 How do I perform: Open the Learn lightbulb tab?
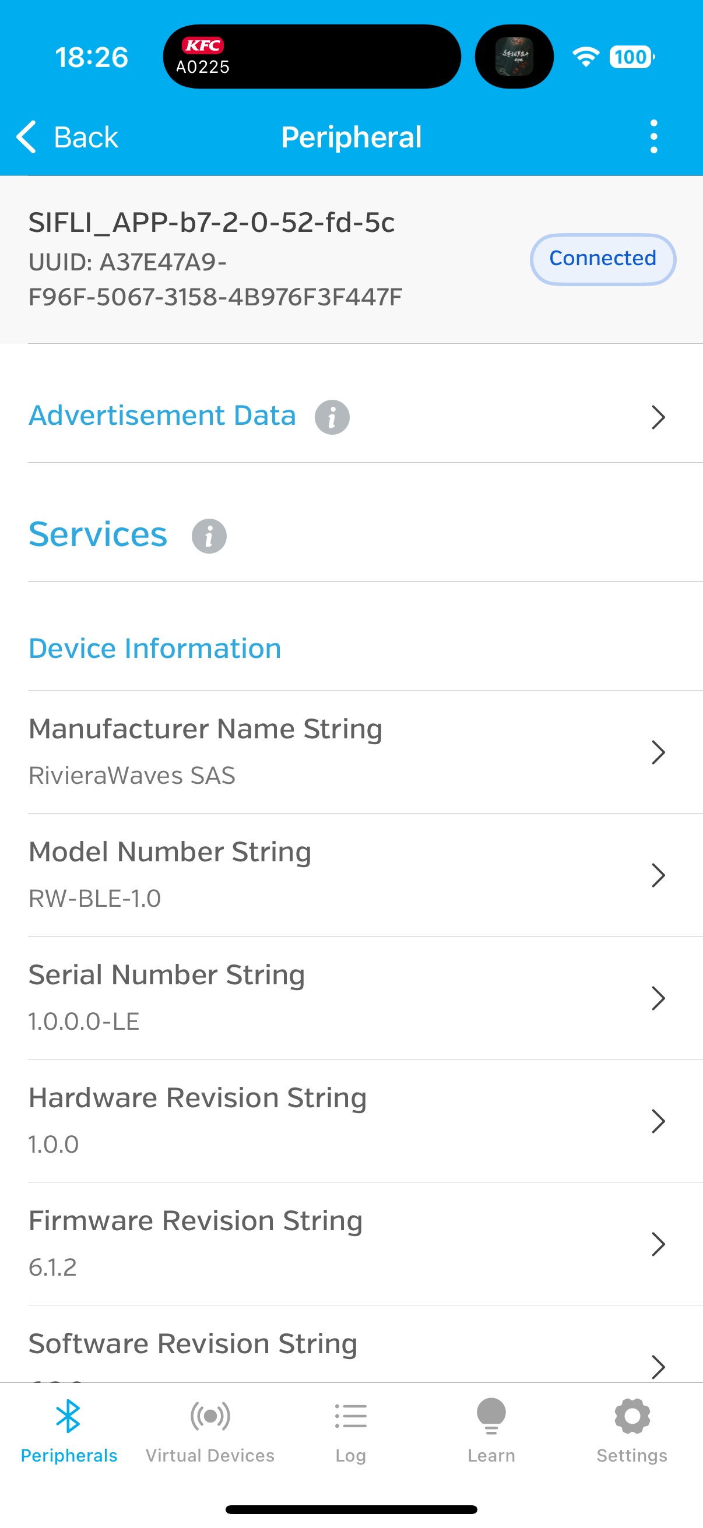coord(491,1430)
